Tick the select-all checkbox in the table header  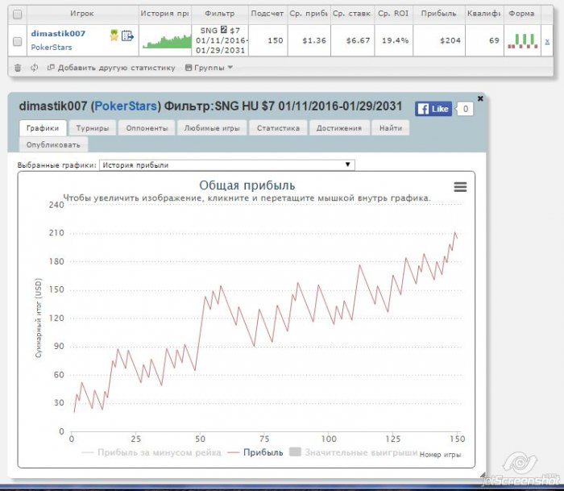(x=17, y=14)
